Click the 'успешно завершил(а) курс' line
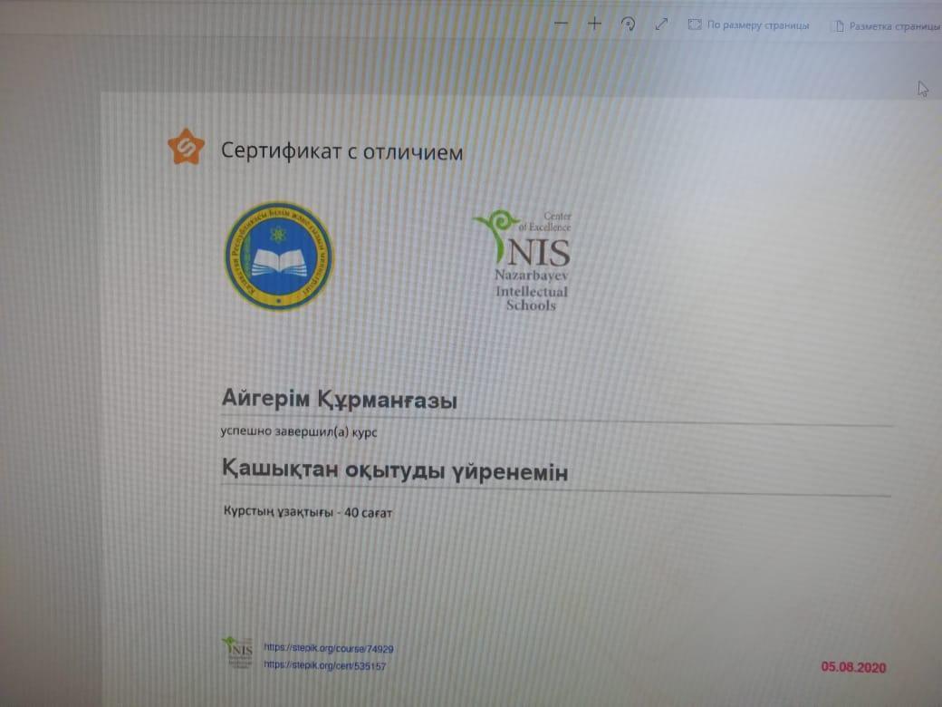 [298, 431]
